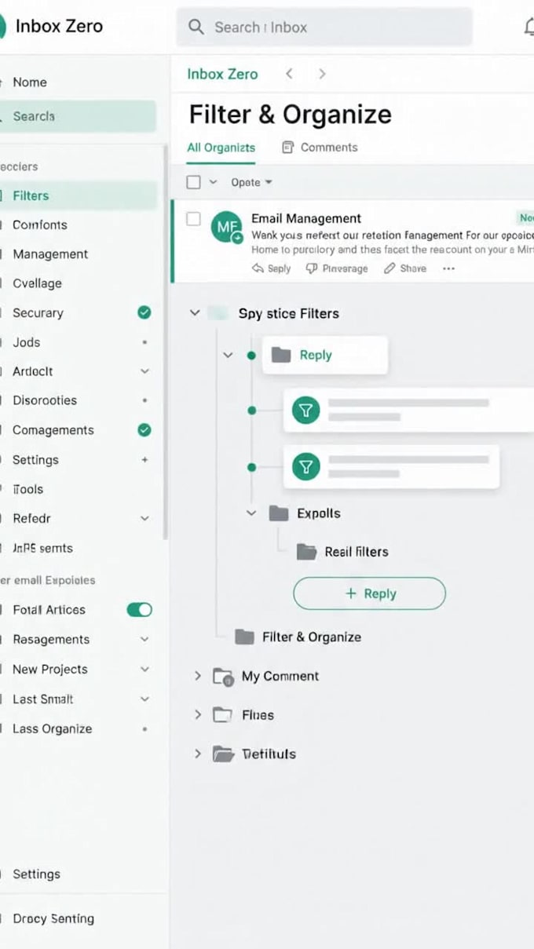Go to next with right arrow
Viewport: 534px width, 949px height.
click(322, 74)
